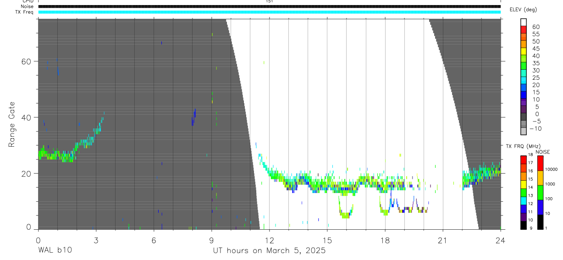Click the '24' tick on the UT hours axis

click(500, 240)
